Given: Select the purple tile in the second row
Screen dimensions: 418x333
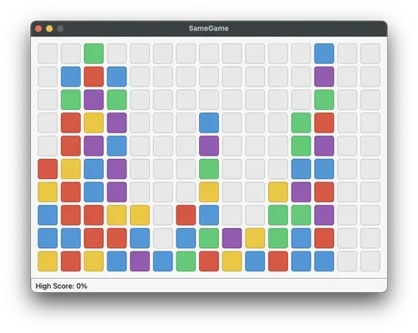Looking at the screenshot, I should click(x=324, y=77).
